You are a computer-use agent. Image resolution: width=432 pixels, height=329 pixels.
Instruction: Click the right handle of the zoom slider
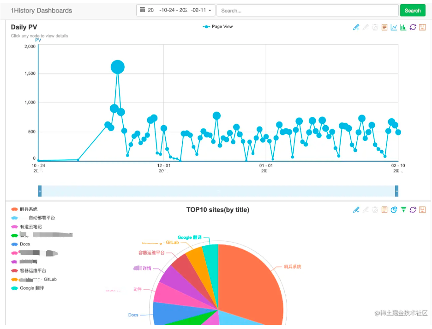(397, 191)
